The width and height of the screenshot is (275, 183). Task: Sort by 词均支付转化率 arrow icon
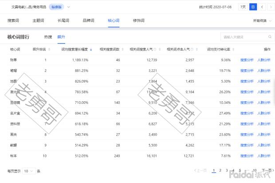click(x=233, y=49)
